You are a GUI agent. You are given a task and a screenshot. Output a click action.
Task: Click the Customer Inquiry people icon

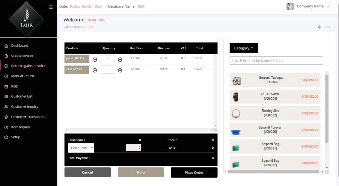(6, 107)
